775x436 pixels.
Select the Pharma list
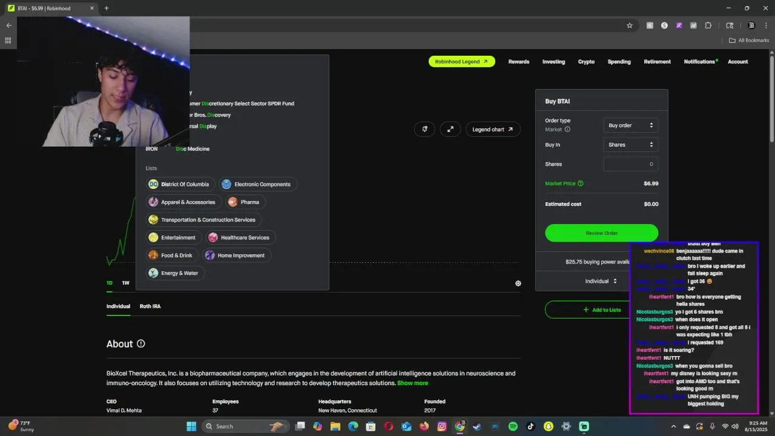(x=245, y=202)
